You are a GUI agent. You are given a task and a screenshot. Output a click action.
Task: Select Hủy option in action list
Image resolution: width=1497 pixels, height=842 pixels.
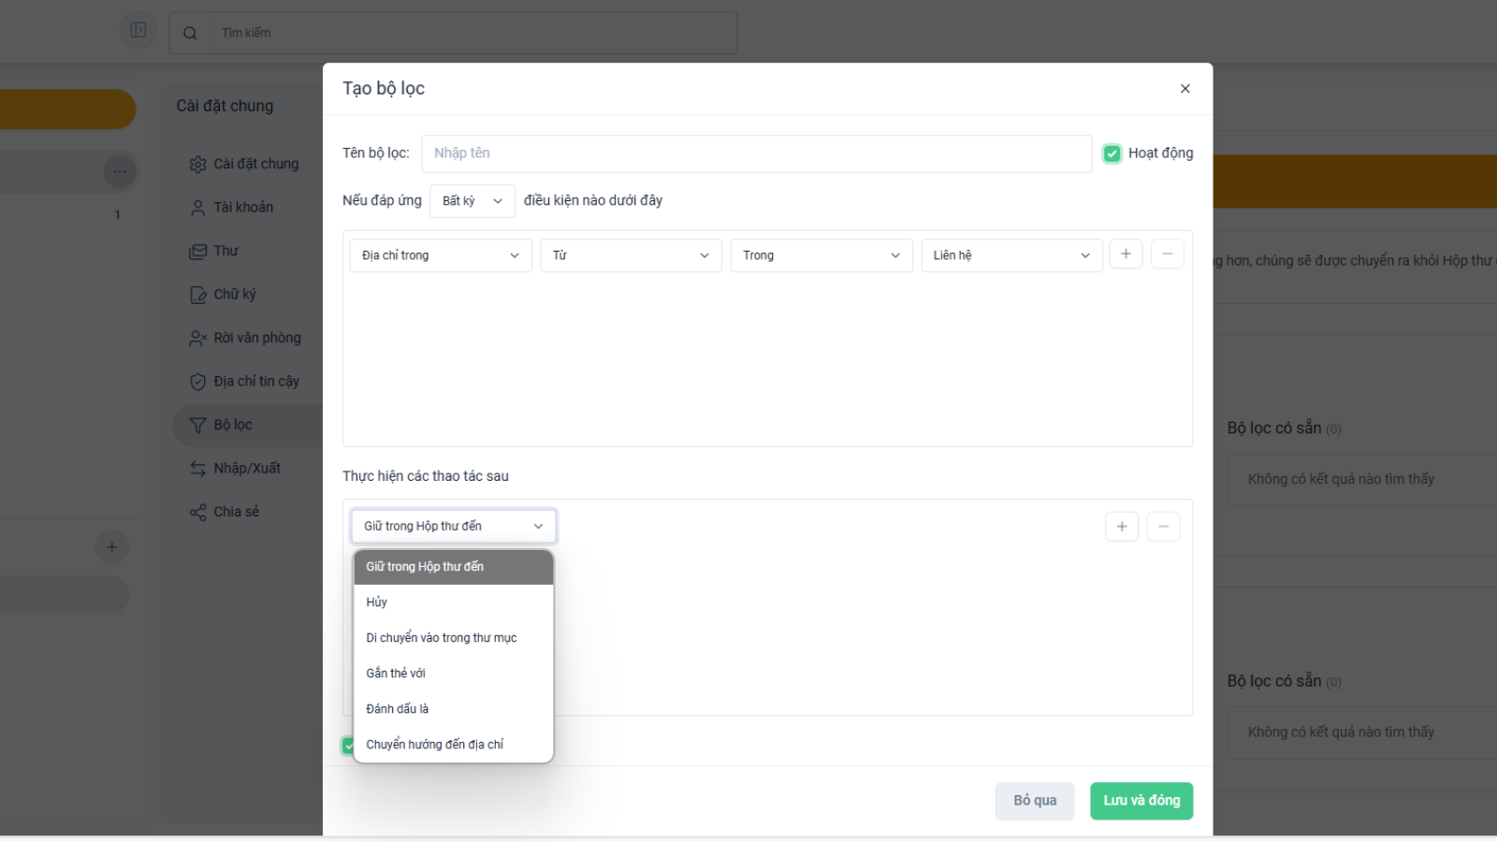(454, 602)
